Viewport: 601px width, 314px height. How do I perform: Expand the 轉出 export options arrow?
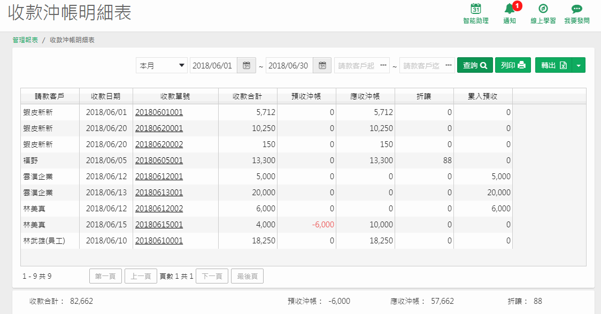(579, 66)
